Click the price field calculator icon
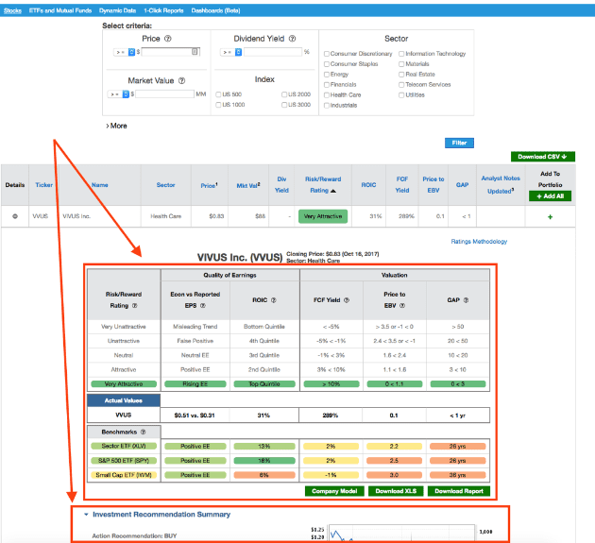The height and width of the screenshot is (543, 595). (x=195, y=52)
